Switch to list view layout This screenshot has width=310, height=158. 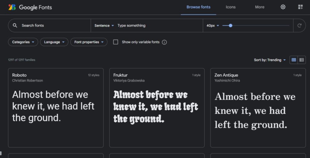(x=302, y=60)
